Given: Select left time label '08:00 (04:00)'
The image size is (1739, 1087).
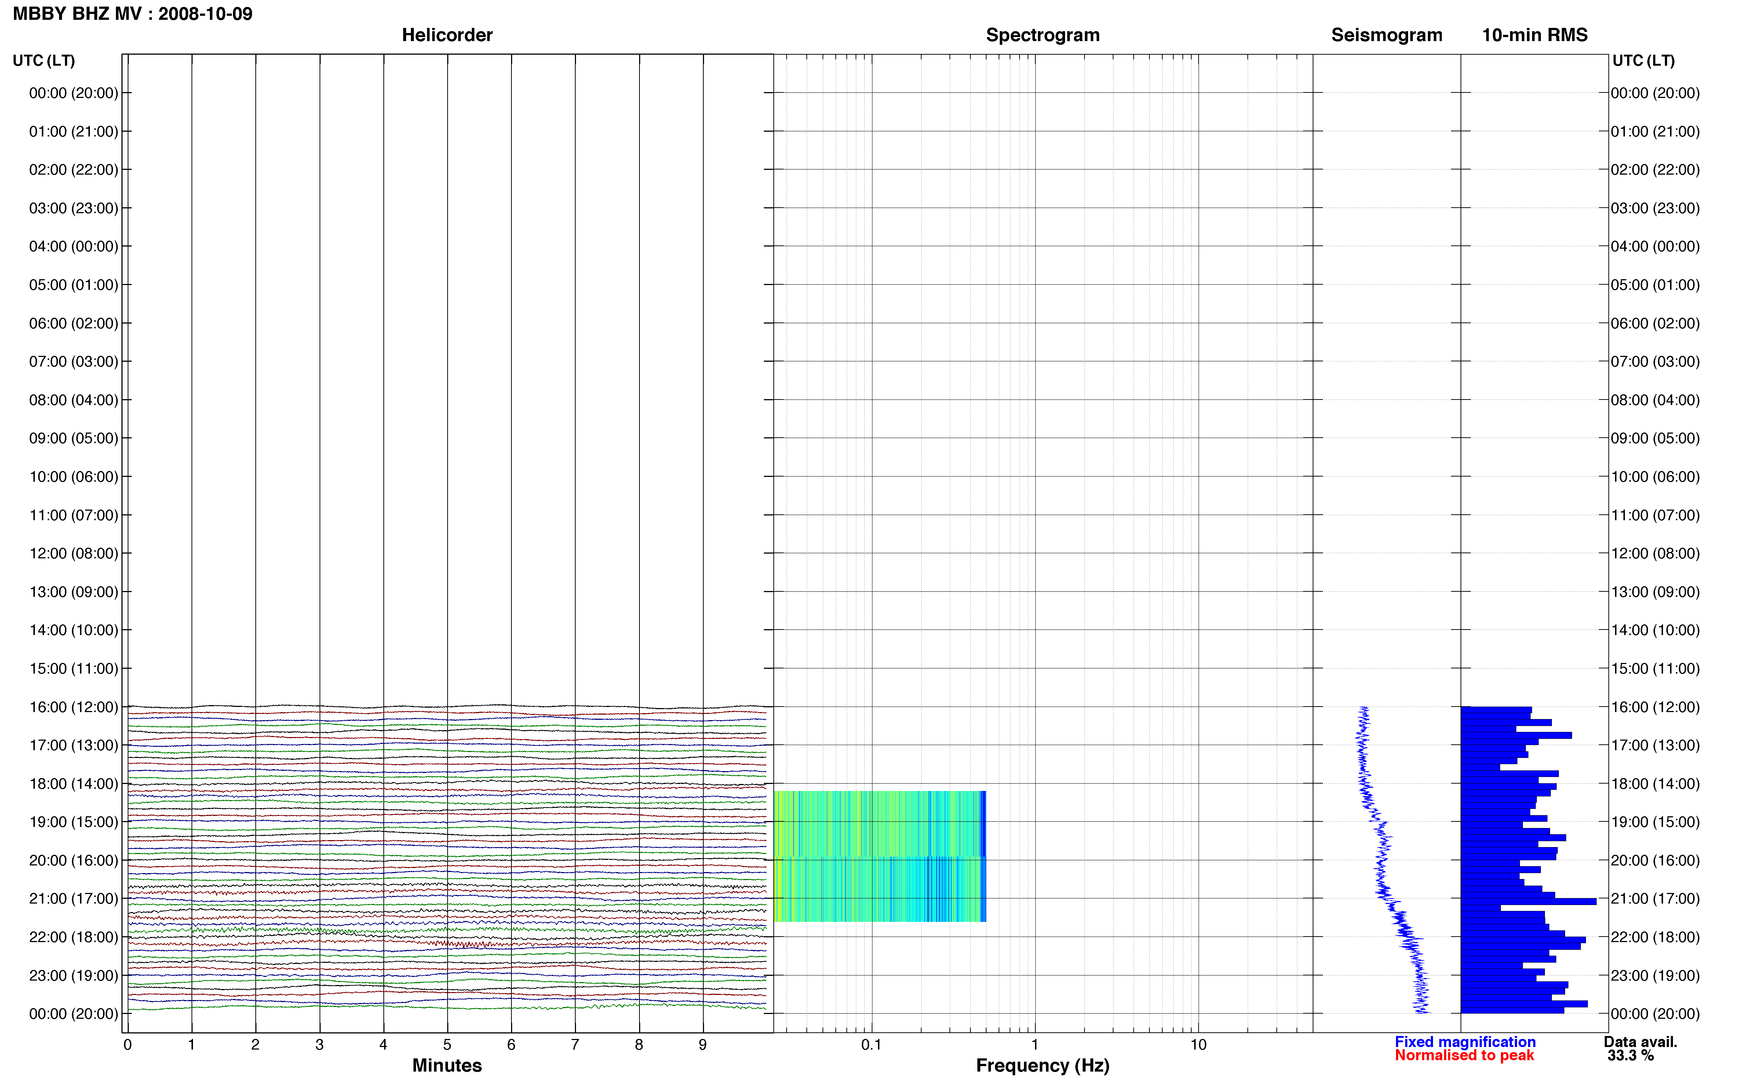Looking at the screenshot, I should click(73, 400).
